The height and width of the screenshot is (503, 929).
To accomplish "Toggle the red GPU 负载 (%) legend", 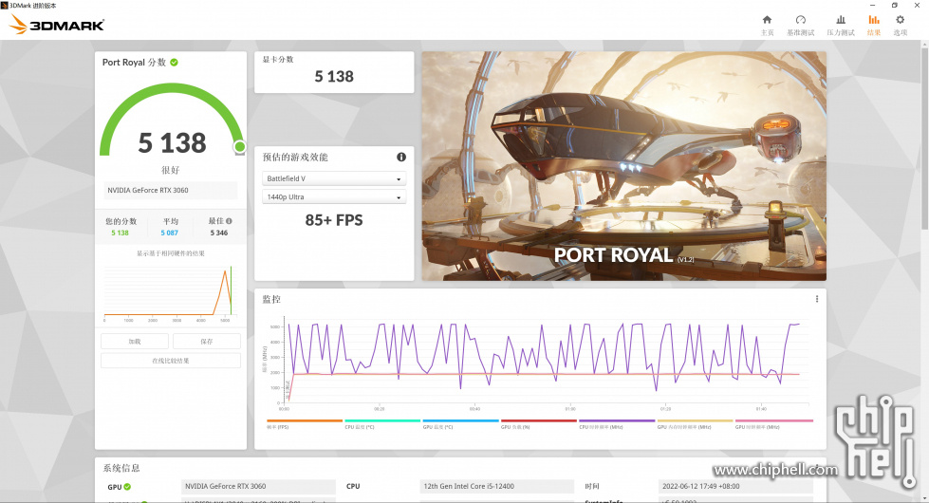I will (538, 423).
